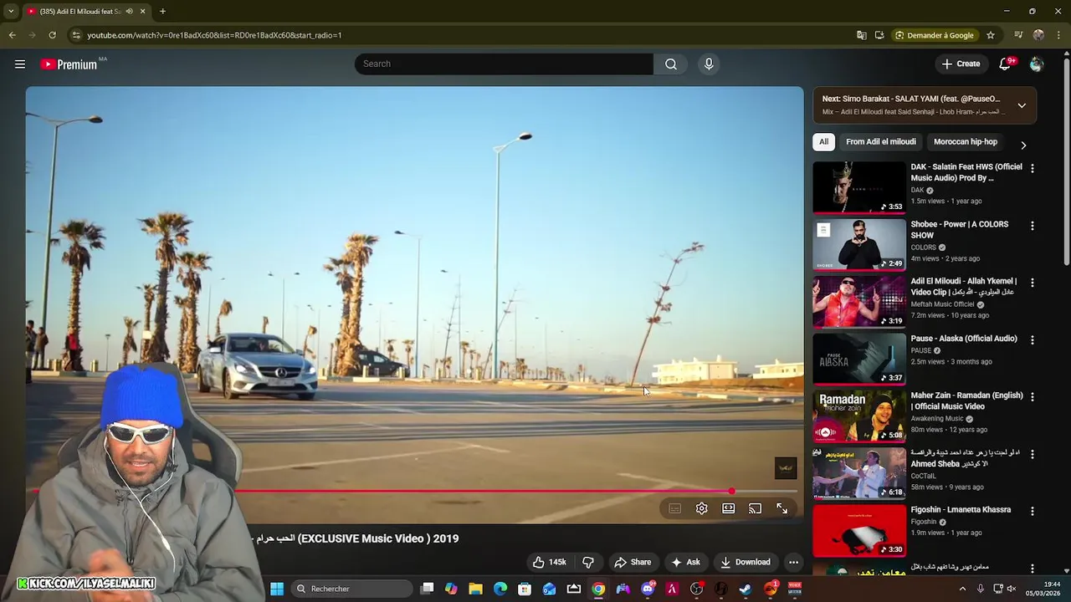Open site info icon in address bar
1071x602 pixels.
[x=76, y=35]
